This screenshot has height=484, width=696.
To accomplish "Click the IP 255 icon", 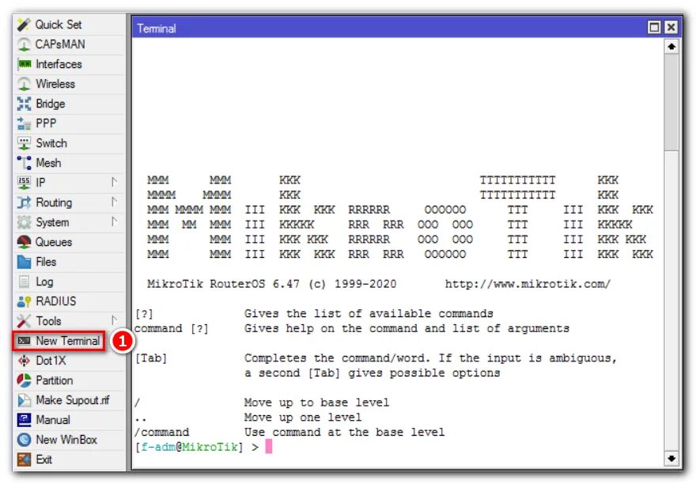I will (24, 183).
